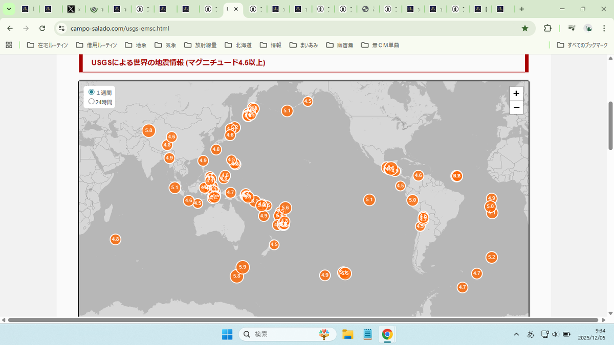This screenshot has height=345, width=614.
Task: Open the 放射線量 bookmark folder
Action: (x=201, y=45)
